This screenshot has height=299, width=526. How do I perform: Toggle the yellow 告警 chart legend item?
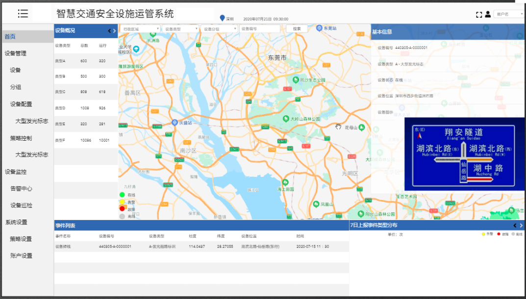coord(483,234)
